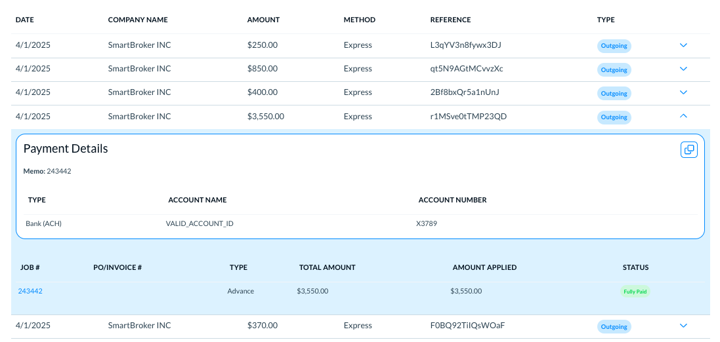Click the Fully Paid status badge
This screenshot has height=342, width=720.
coord(635,292)
